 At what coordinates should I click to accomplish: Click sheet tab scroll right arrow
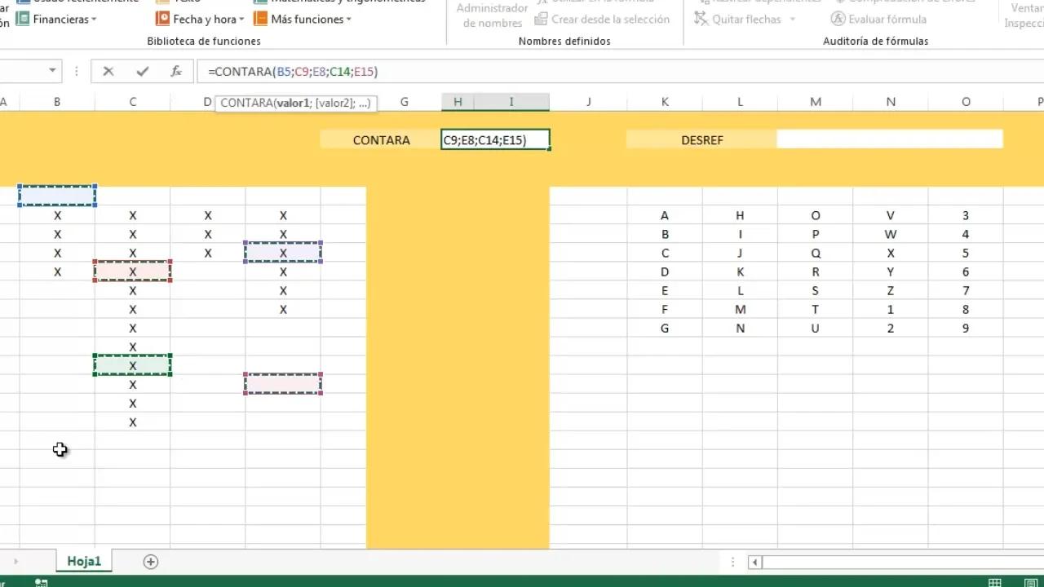point(15,561)
